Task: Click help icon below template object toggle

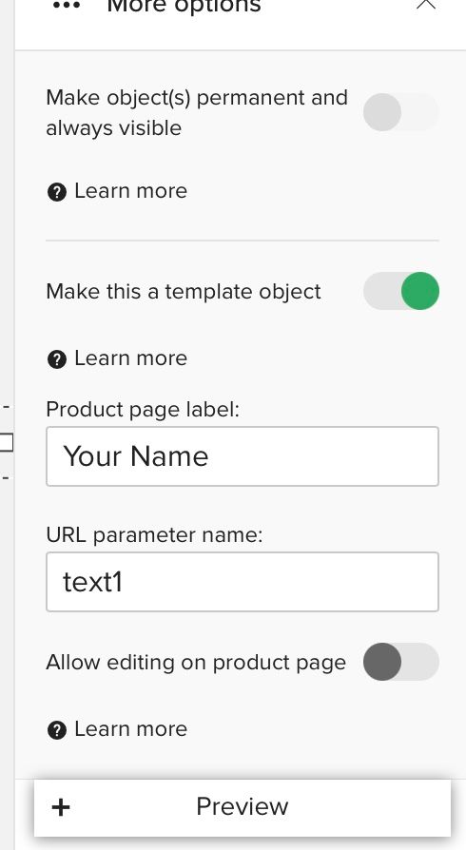Action: click(x=57, y=359)
